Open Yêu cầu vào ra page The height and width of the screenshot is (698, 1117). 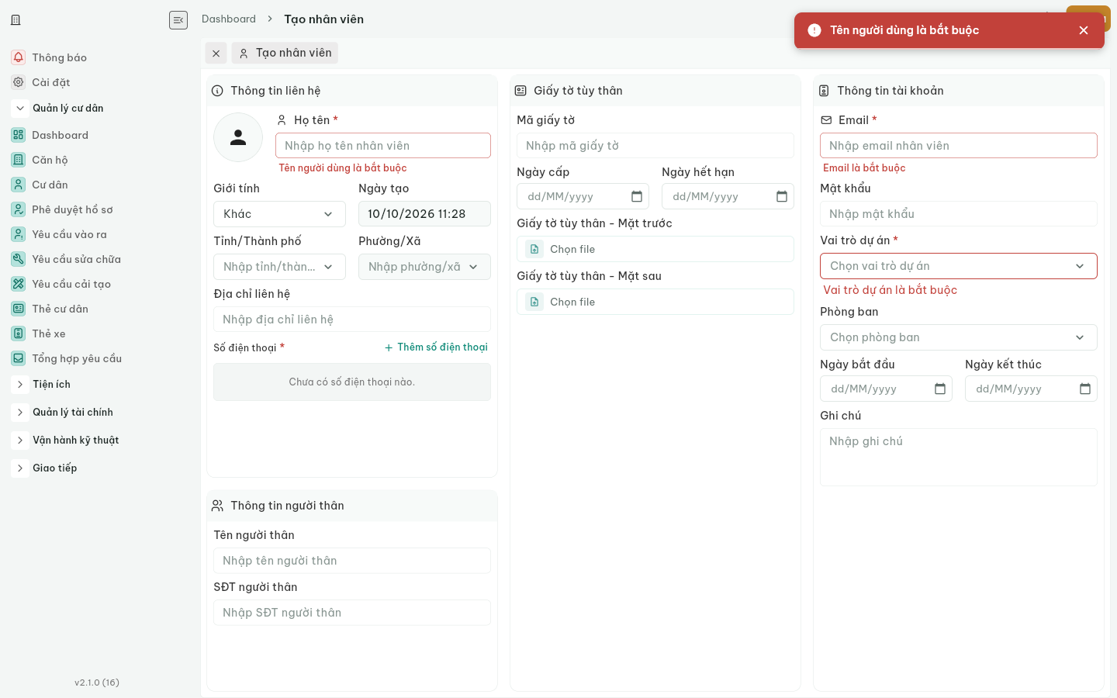coord(69,234)
